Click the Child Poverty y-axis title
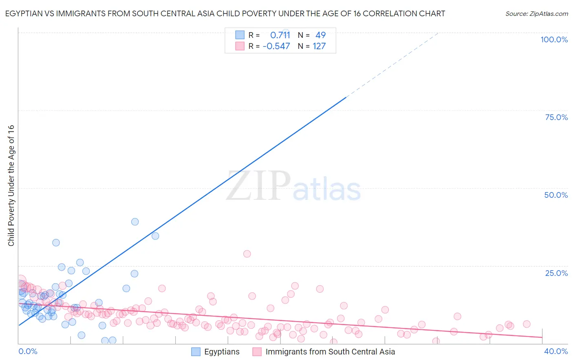 [x=11, y=185]
